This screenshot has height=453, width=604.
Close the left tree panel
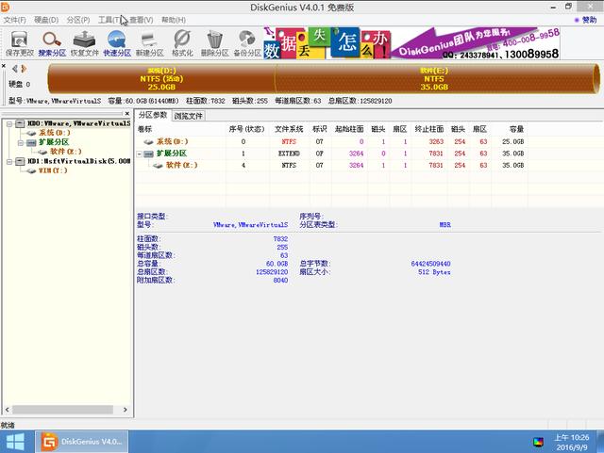[x=127, y=113]
